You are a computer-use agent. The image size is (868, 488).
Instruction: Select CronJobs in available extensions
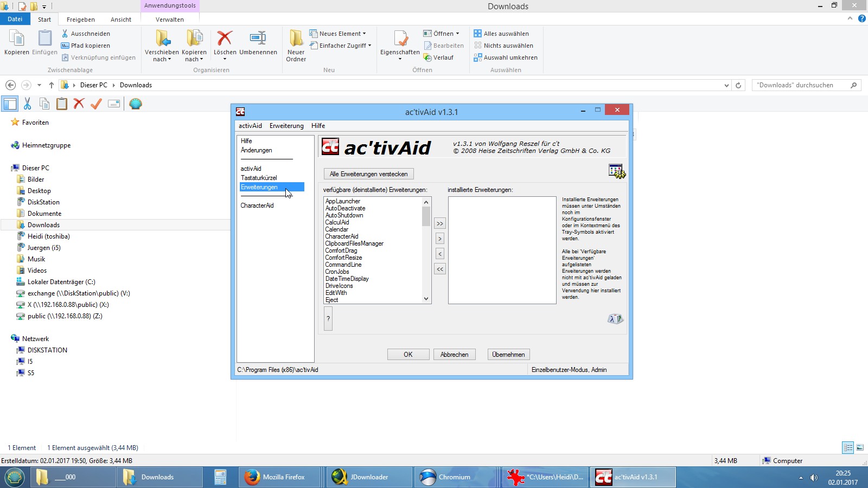[337, 272]
